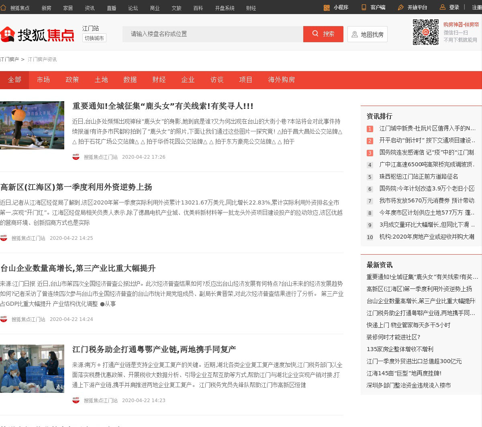Click the 江门房产 breadcrumb link

click(x=10, y=59)
